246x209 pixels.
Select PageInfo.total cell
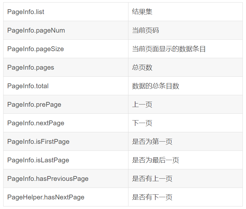pos(66,86)
